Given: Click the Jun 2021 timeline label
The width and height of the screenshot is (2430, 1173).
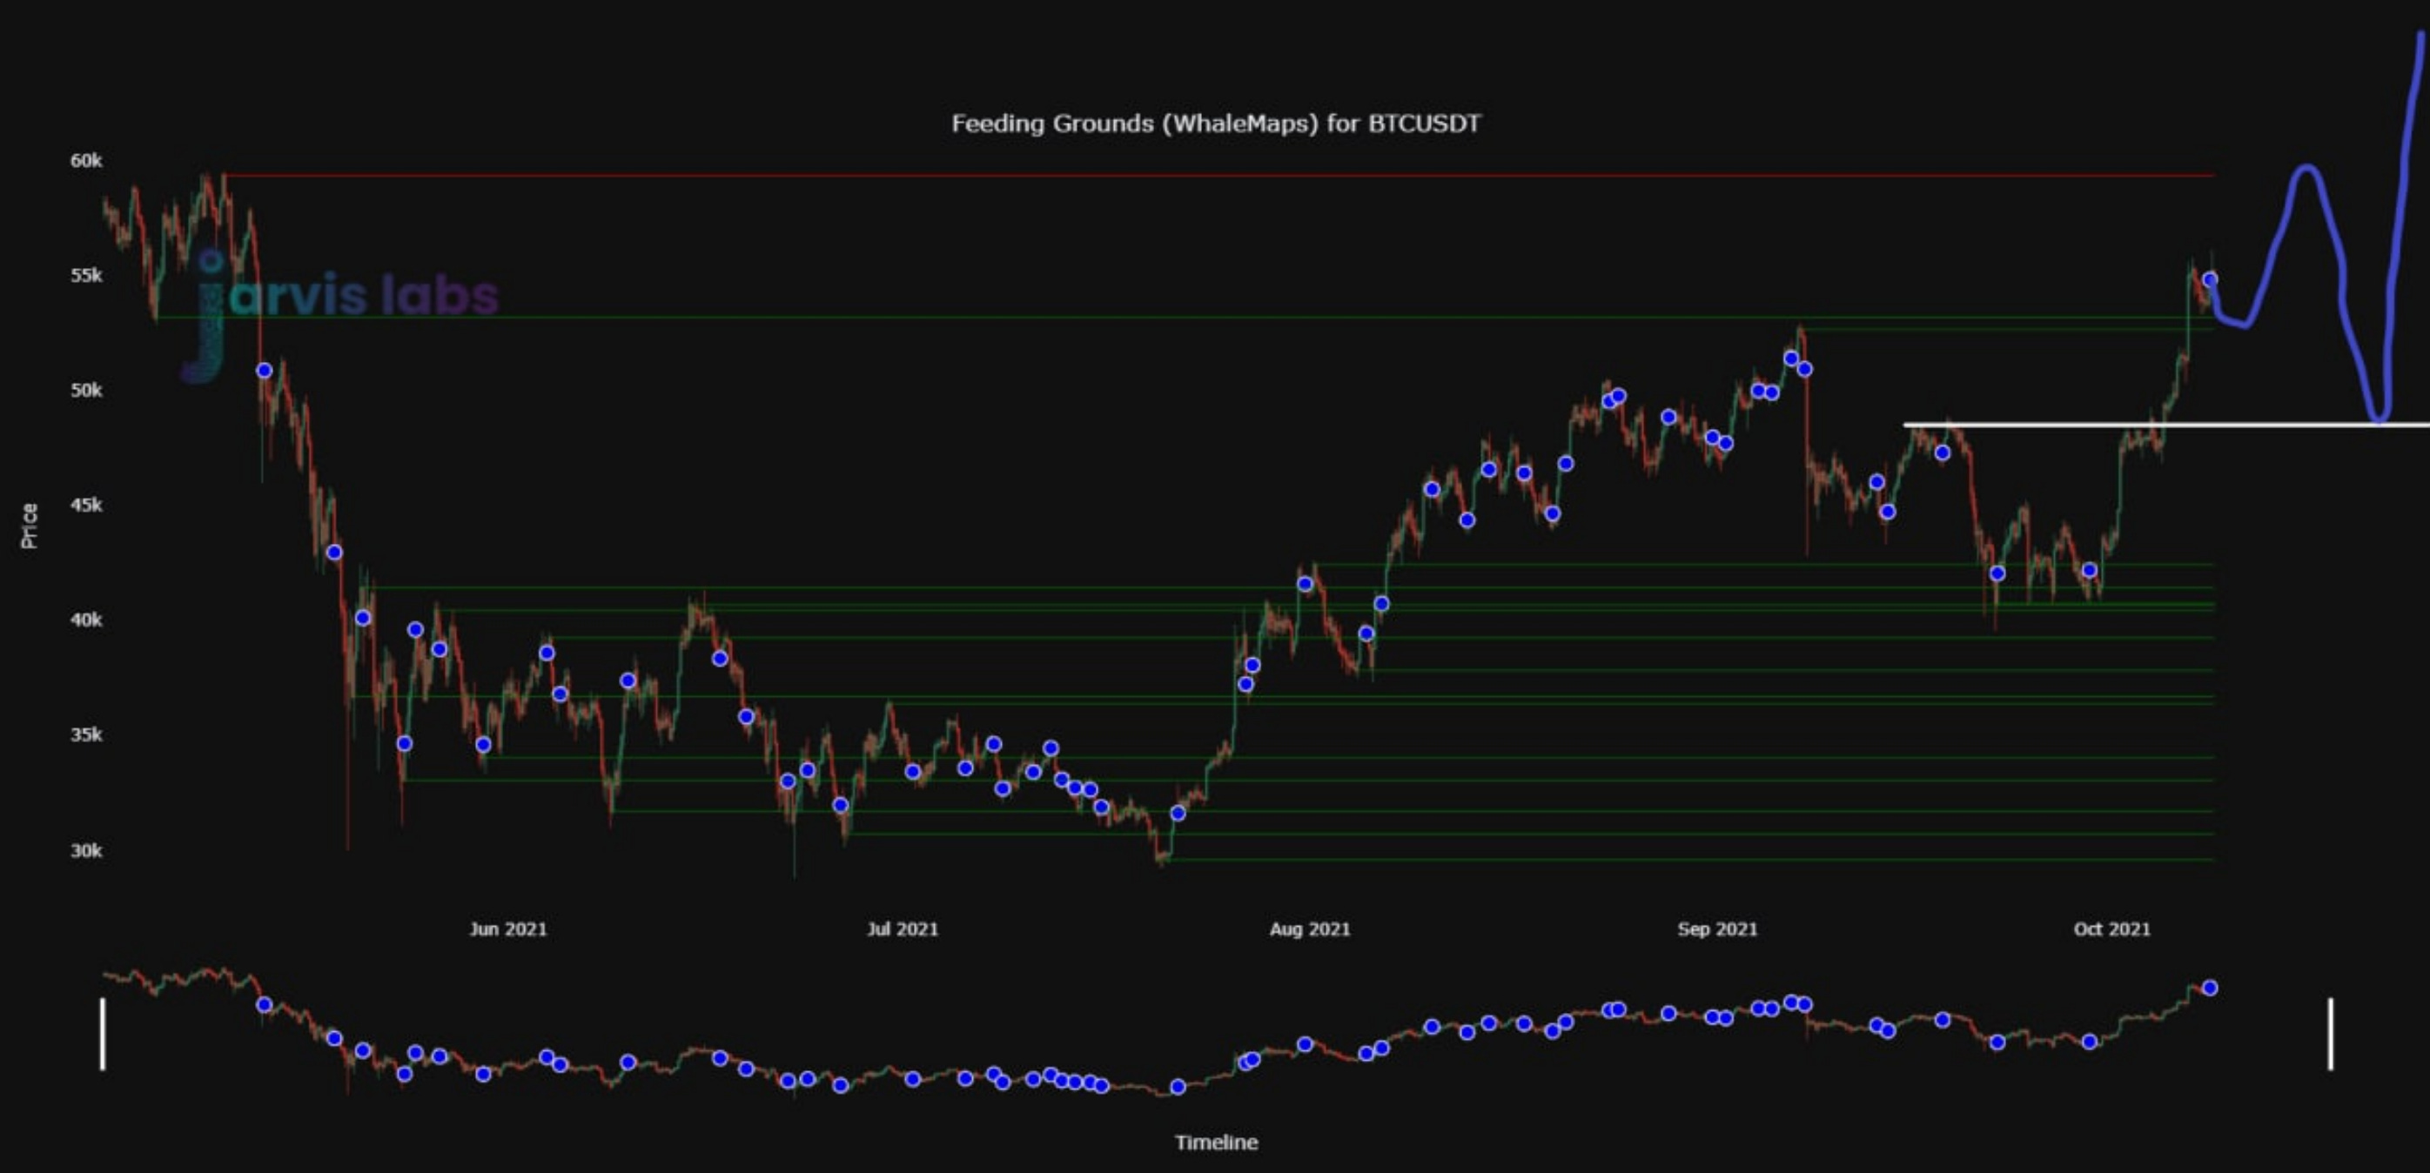Looking at the screenshot, I should pos(507,928).
